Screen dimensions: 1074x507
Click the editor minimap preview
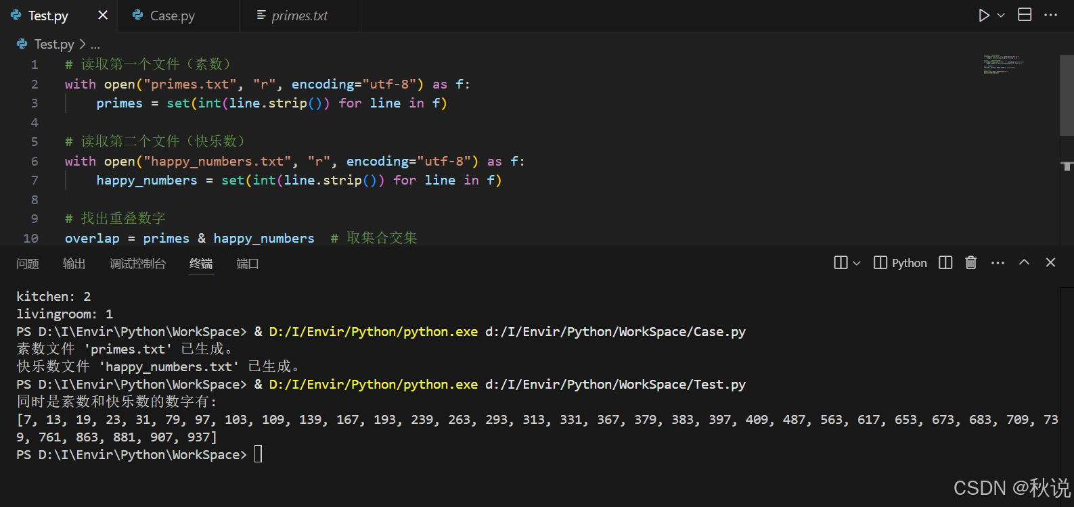(x=1004, y=64)
